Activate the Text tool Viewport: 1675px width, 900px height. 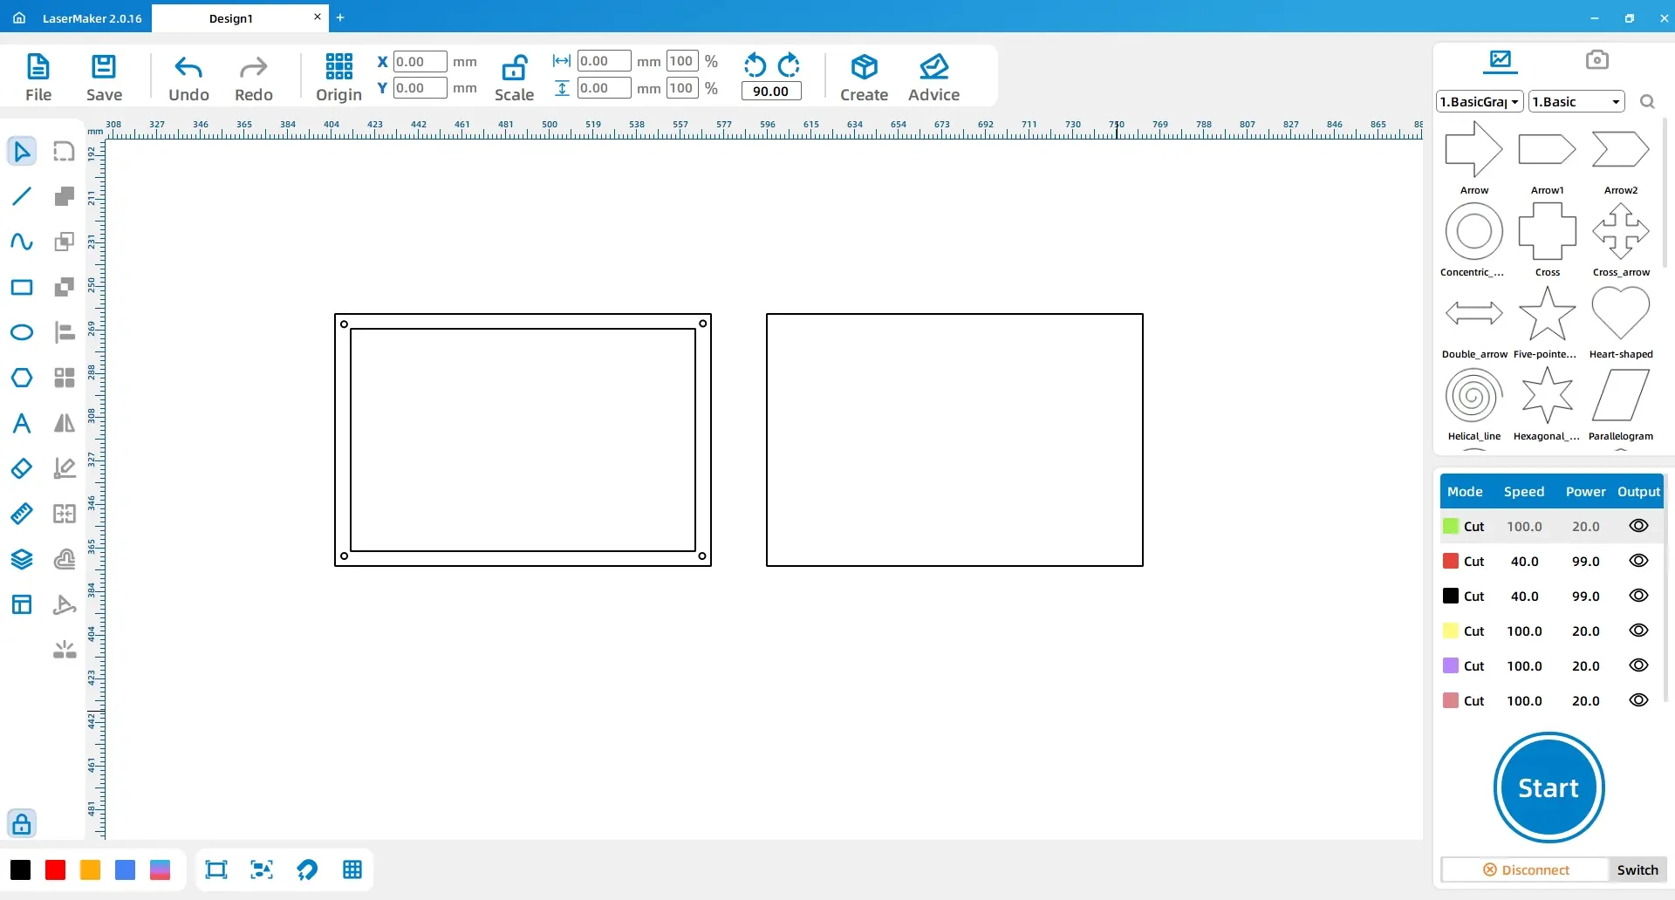pyautogui.click(x=22, y=423)
